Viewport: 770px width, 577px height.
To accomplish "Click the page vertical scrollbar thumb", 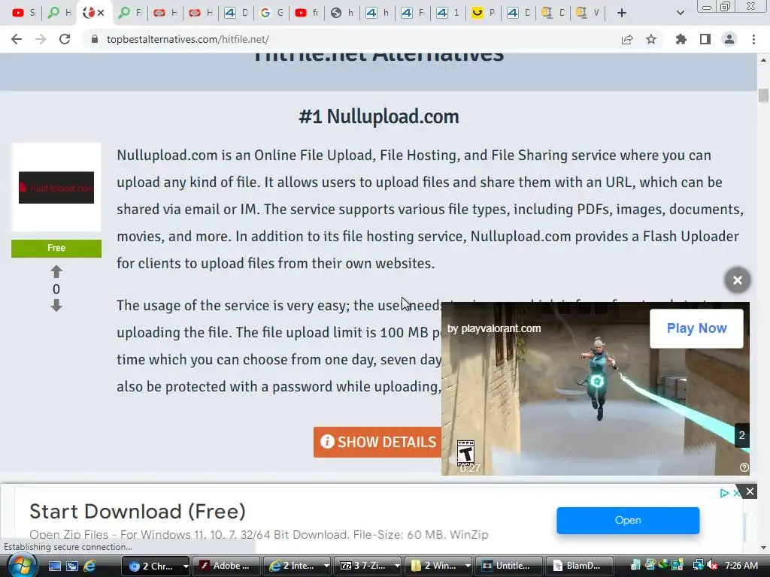I will (x=763, y=95).
